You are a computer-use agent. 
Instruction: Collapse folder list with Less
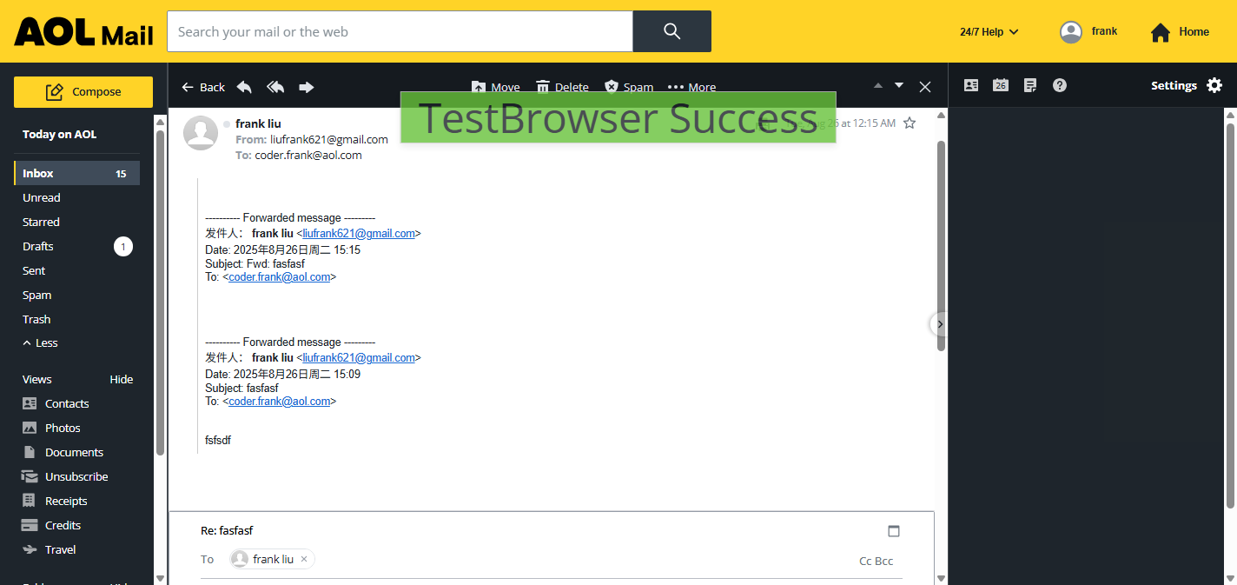pyautogui.click(x=41, y=343)
